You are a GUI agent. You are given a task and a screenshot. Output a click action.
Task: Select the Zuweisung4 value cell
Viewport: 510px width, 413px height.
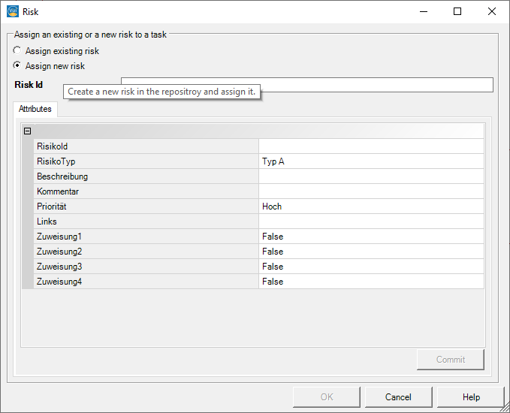(371, 282)
